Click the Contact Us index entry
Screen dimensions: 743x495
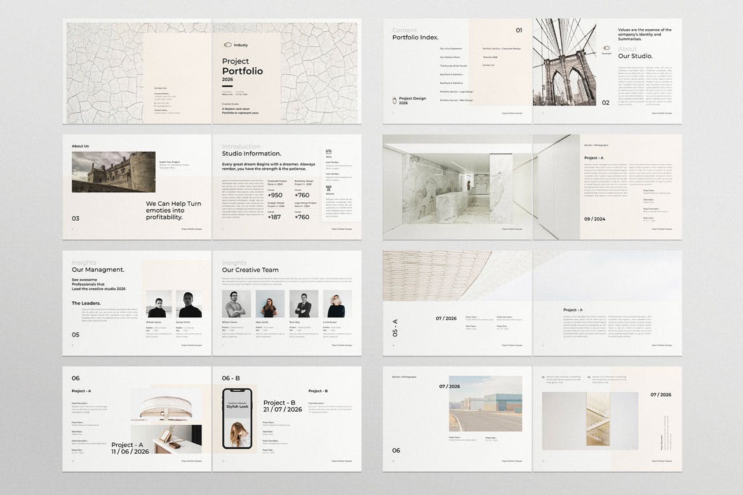488,65
